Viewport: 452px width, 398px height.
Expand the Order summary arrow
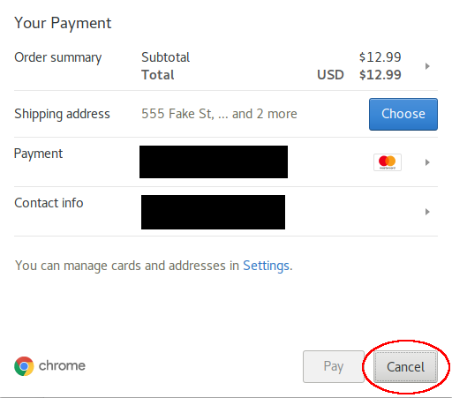tap(427, 66)
